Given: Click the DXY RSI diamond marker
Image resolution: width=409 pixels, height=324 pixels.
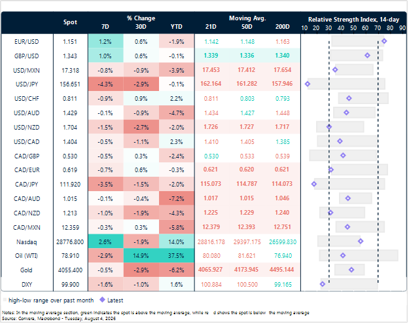Looking at the screenshot, I should (323, 284).
